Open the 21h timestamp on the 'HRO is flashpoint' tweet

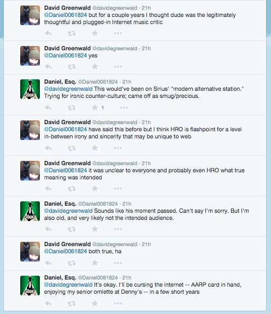click(x=146, y=122)
